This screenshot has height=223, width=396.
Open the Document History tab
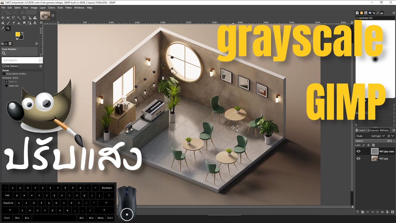tap(370, 13)
